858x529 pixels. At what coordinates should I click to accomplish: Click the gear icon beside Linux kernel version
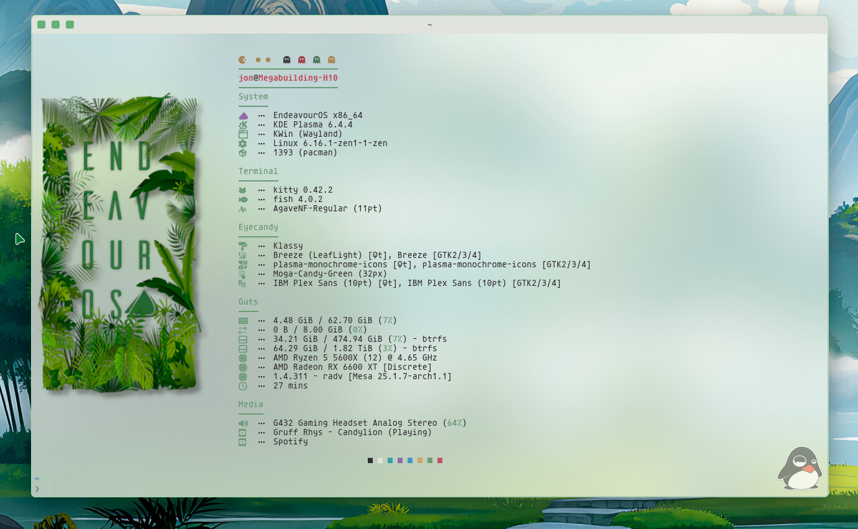[243, 143]
